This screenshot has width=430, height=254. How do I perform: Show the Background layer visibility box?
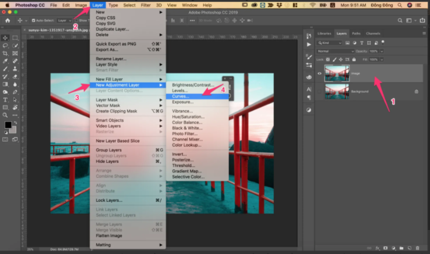(x=320, y=91)
